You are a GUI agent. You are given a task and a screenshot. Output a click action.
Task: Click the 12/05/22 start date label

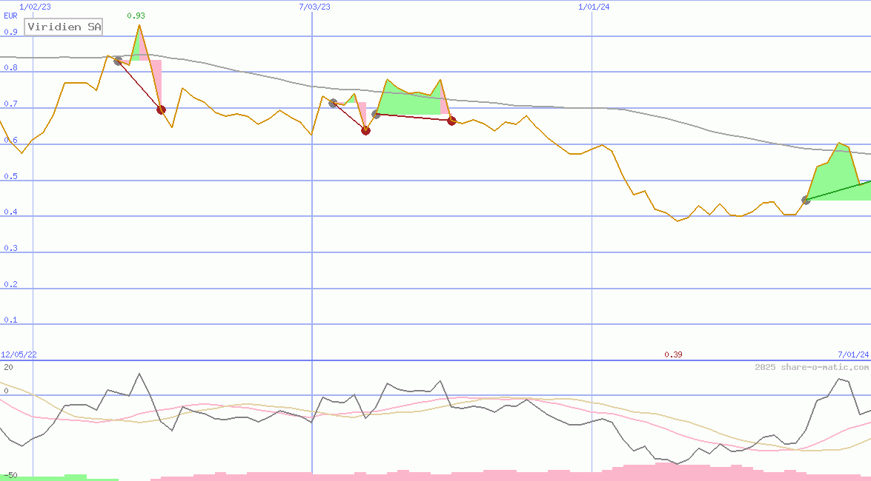tap(19, 355)
